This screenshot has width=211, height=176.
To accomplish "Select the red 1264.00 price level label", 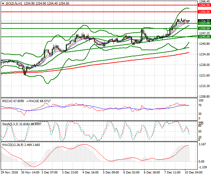I will [x=204, y=5].
